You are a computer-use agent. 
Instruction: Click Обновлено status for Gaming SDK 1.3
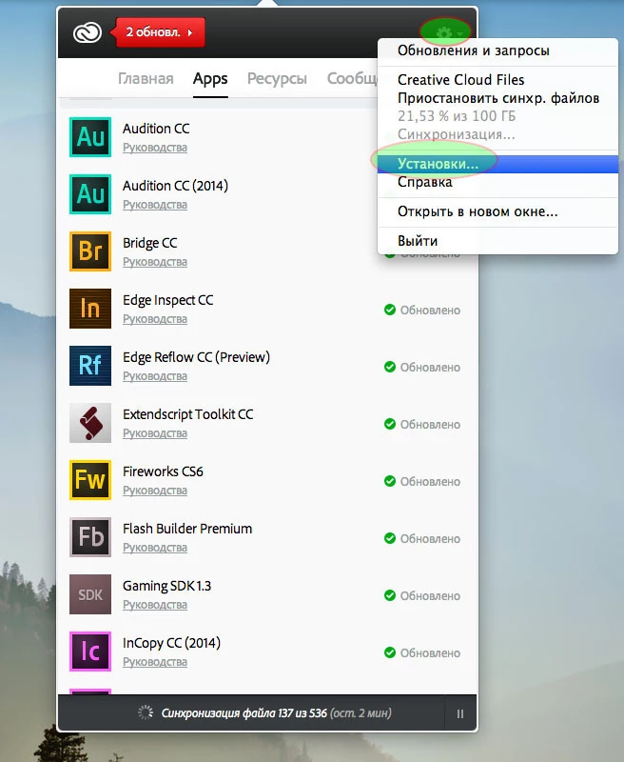tap(422, 596)
